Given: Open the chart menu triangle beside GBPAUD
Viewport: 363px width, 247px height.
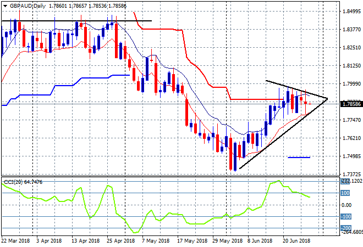Looking at the screenshot, I should click(x=5, y=6).
